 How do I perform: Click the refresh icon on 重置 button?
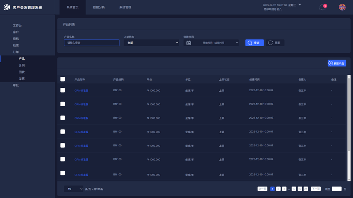(270, 43)
